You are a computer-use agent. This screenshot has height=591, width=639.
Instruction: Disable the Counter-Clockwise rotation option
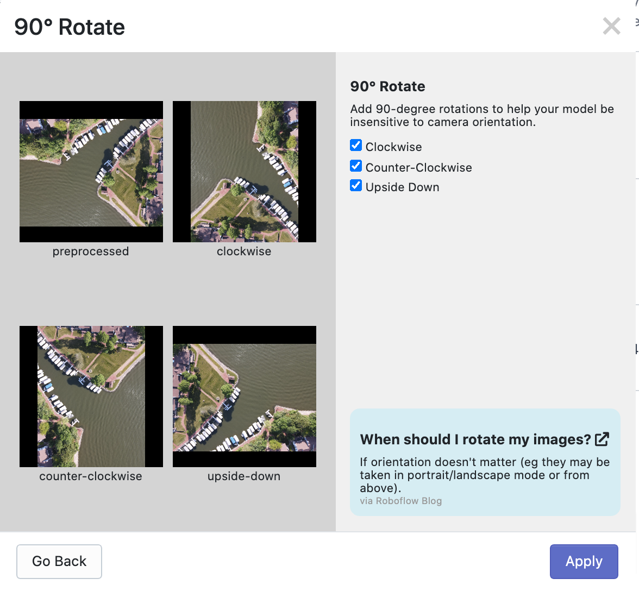[x=356, y=166]
